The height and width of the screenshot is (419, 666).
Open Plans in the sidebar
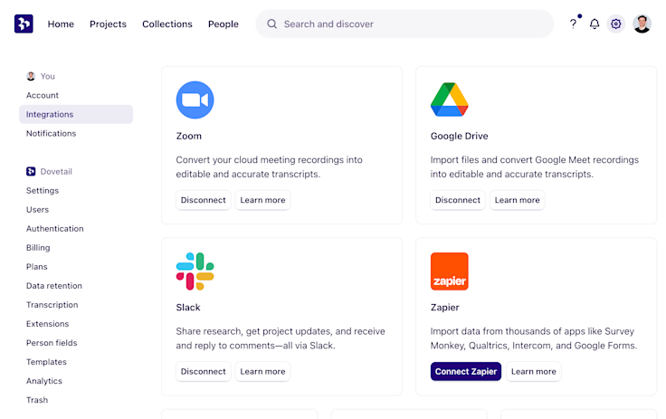[x=37, y=266]
